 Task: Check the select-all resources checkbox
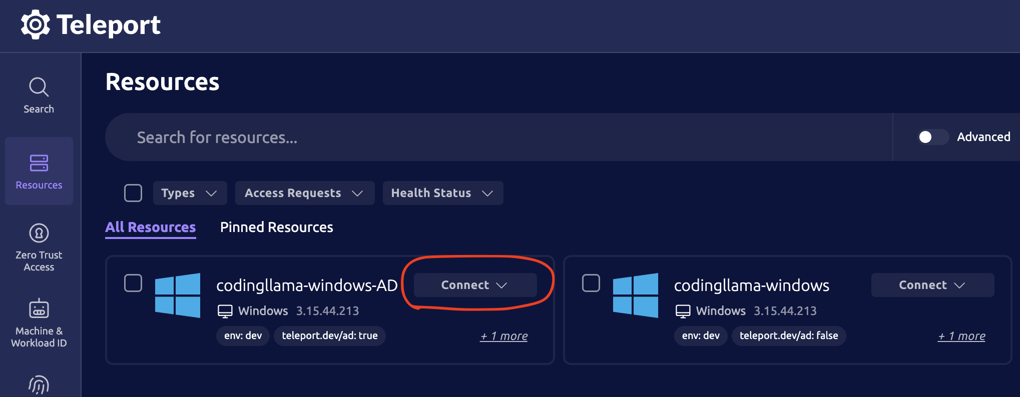click(133, 193)
